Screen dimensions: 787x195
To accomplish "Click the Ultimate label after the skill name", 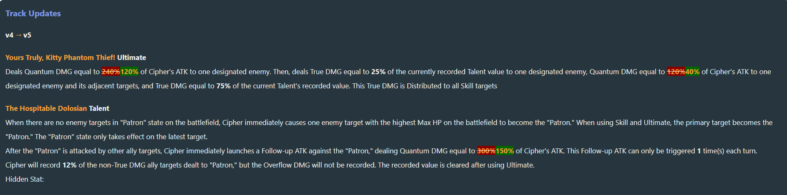I will (131, 57).
